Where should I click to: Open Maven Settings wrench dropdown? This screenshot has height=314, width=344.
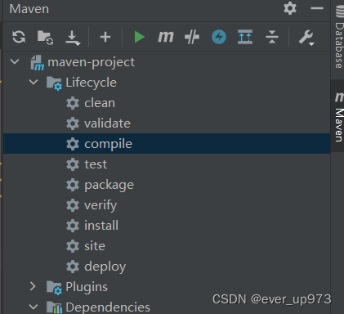306,38
